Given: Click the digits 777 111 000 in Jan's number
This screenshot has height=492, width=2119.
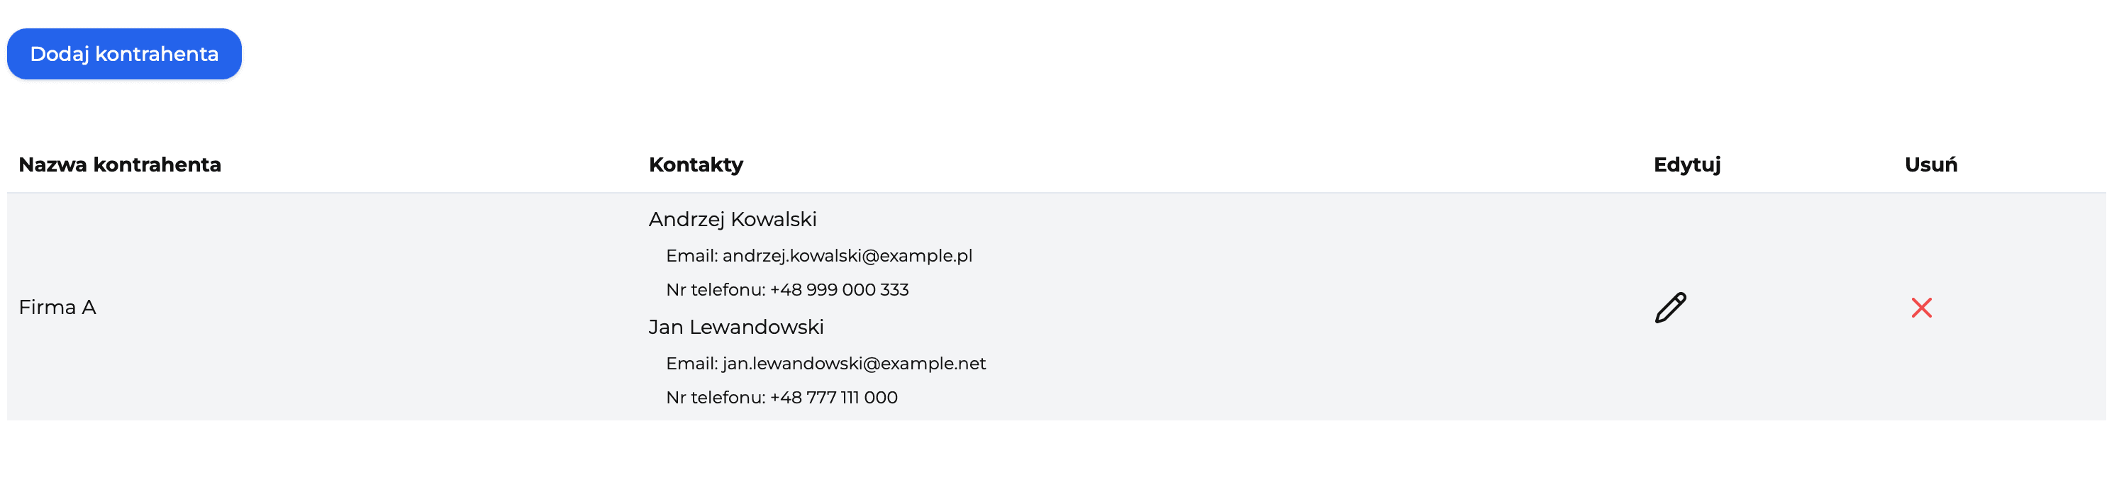Looking at the screenshot, I should 852,398.
